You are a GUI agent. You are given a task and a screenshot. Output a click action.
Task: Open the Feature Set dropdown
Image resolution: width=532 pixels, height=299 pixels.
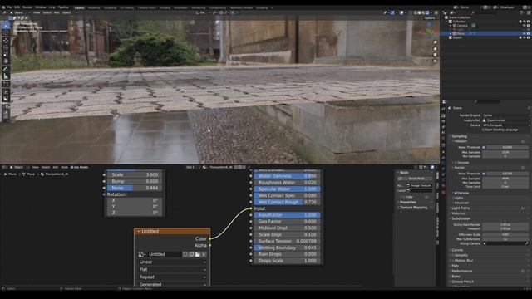(x=505, y=120)
